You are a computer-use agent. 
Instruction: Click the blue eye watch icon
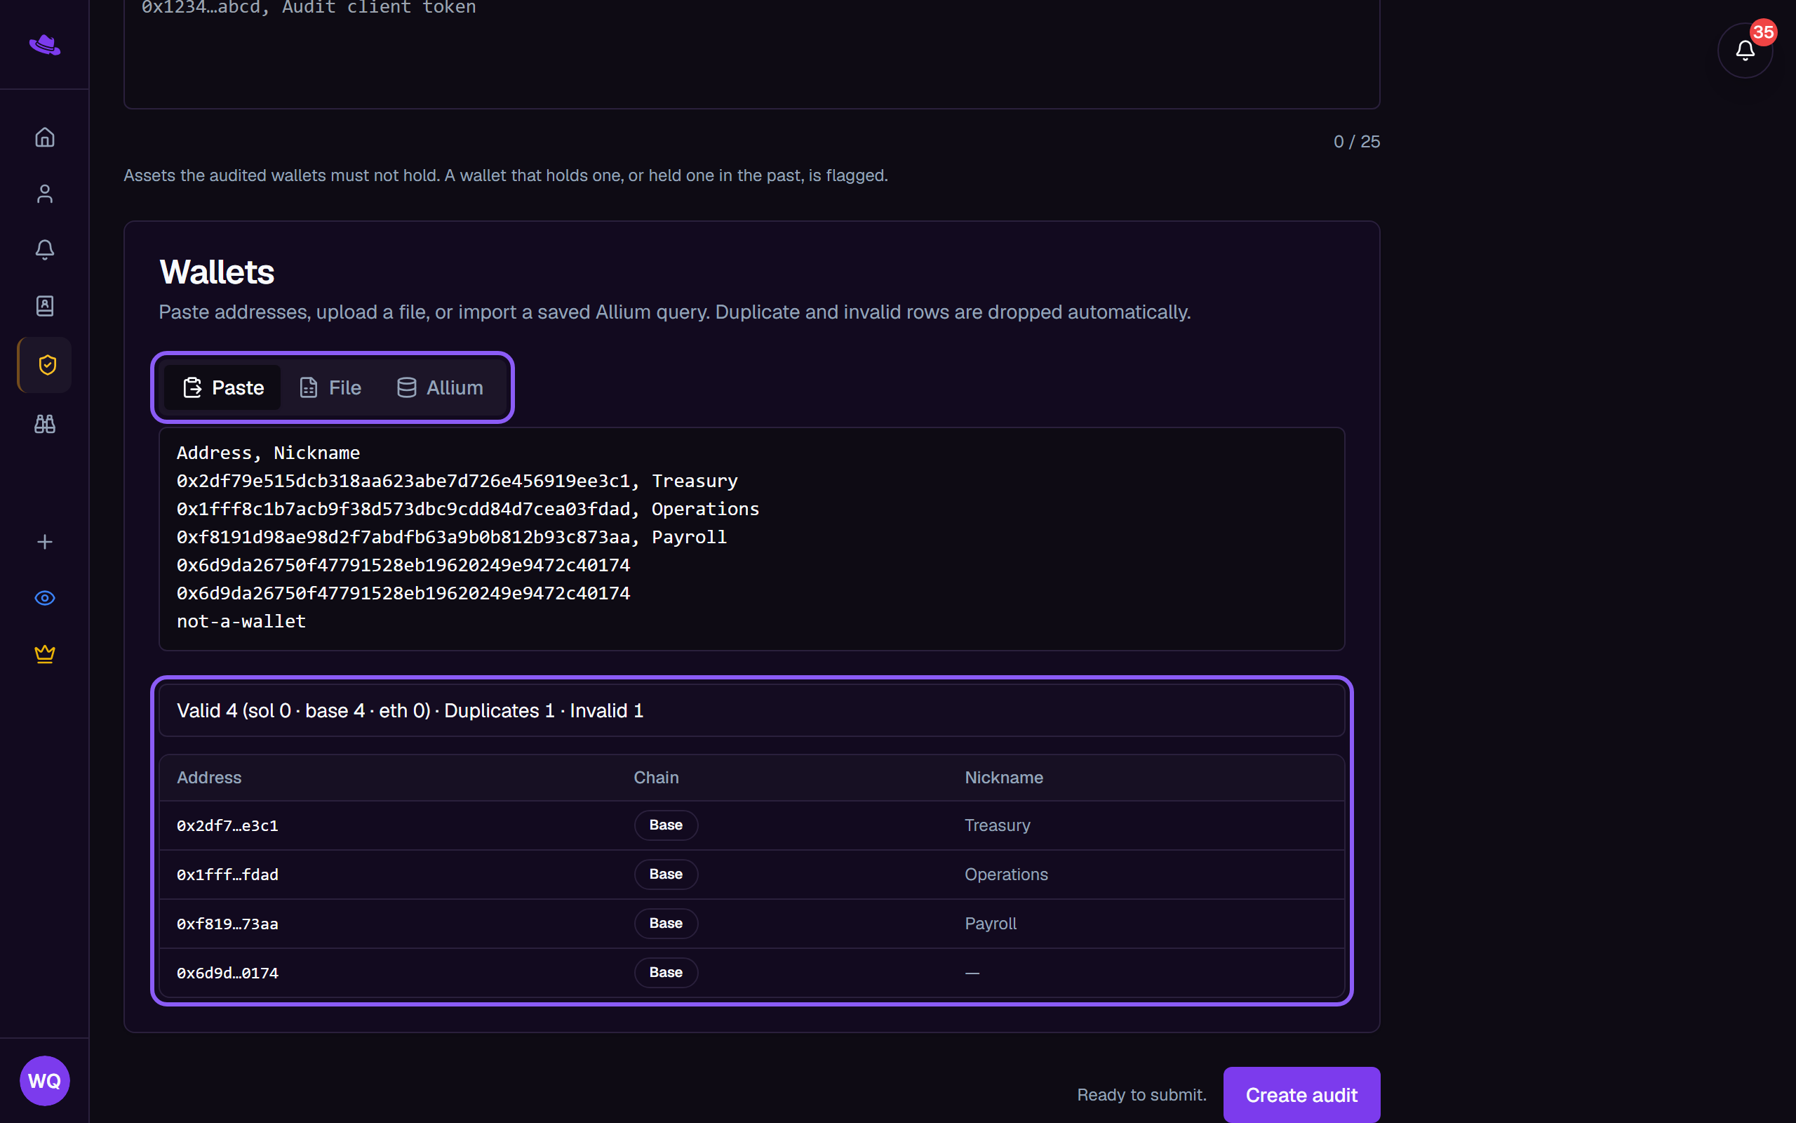pyautogui.click(x=44, y=598)
